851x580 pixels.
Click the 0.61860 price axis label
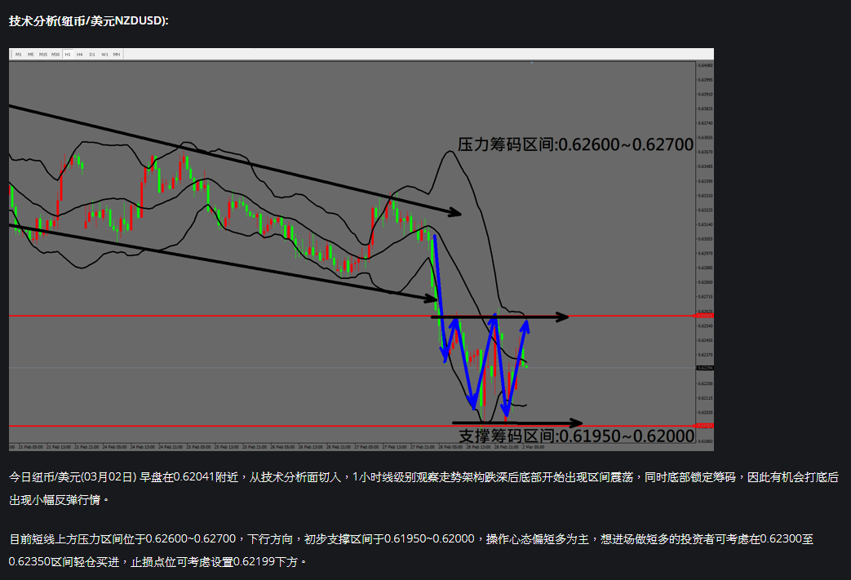point(705,441)
